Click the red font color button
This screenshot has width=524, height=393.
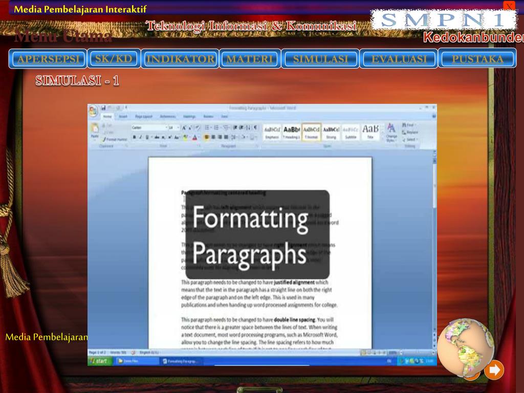tap(194, 137)
